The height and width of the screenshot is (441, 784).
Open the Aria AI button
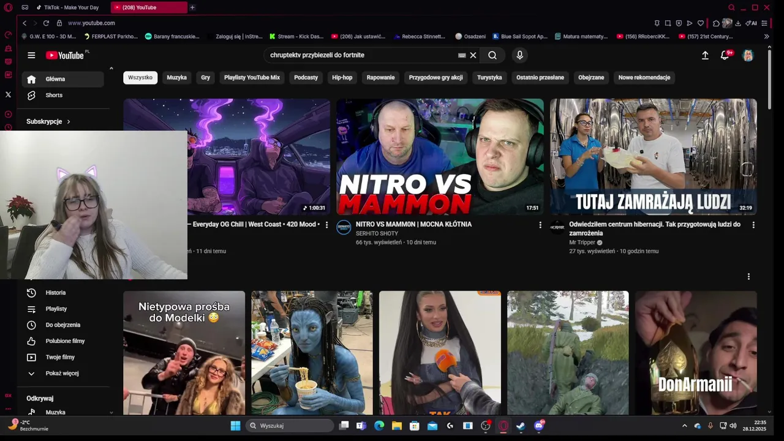pyautogui.click(x=751, y=23)
